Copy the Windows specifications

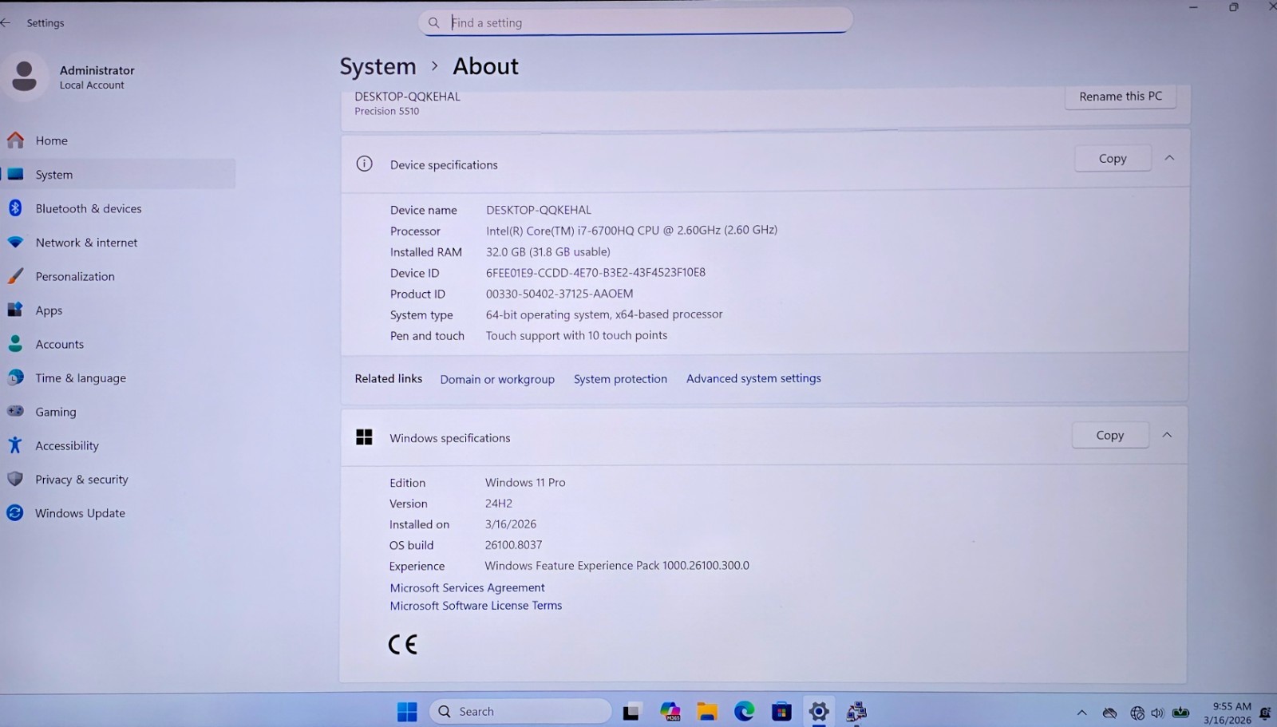click(x=1110, y=435)
